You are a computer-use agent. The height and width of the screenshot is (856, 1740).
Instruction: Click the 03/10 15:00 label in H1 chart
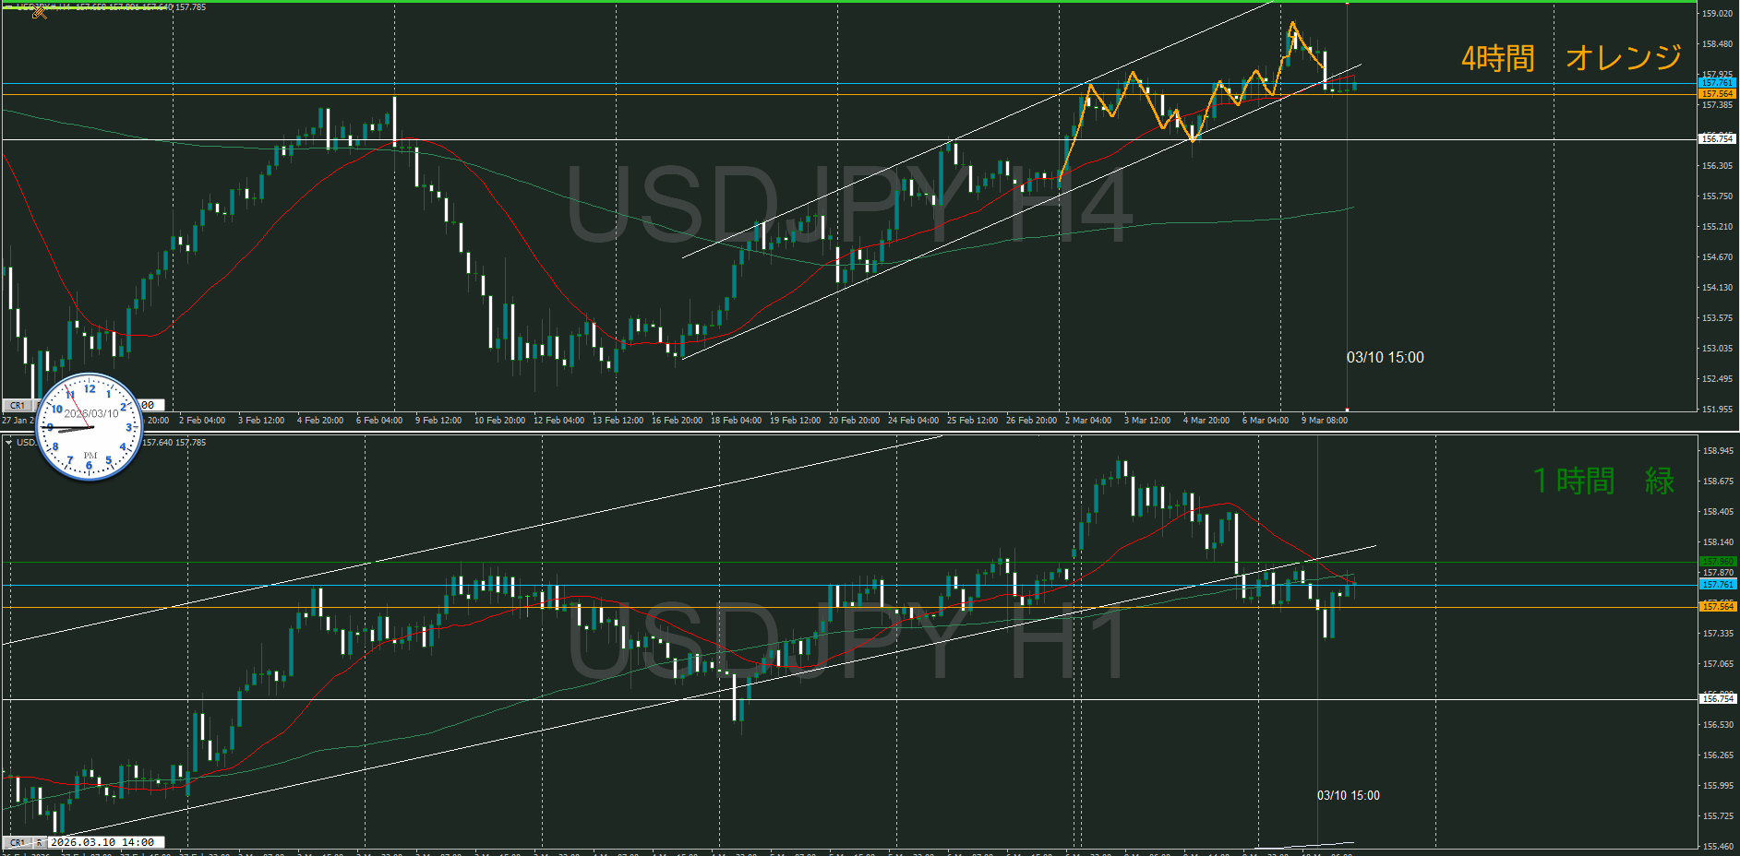[1348, 795]
